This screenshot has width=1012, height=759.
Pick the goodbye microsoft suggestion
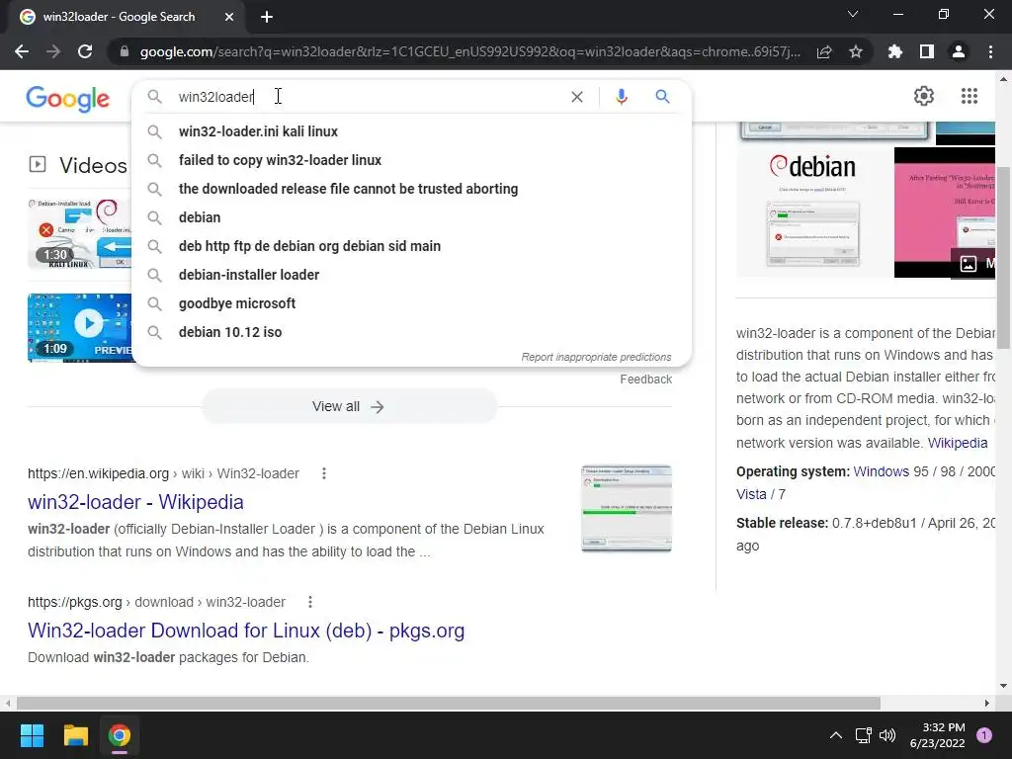pos(411,303)
